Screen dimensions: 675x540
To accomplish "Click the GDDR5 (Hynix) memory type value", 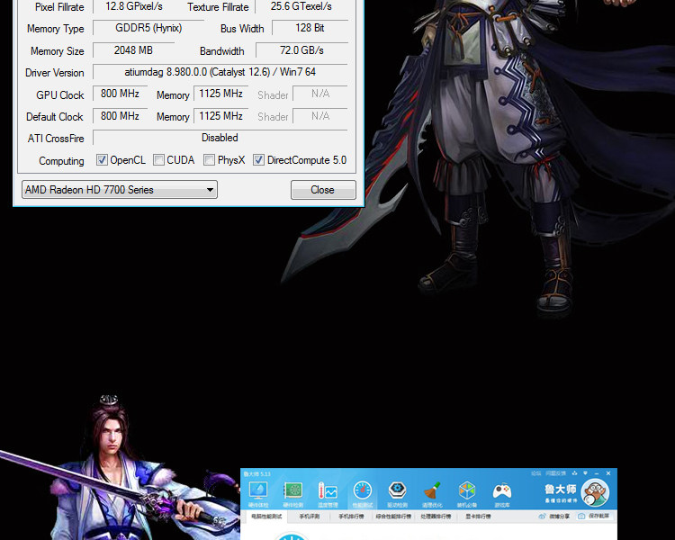I will (x=148, y=28).
